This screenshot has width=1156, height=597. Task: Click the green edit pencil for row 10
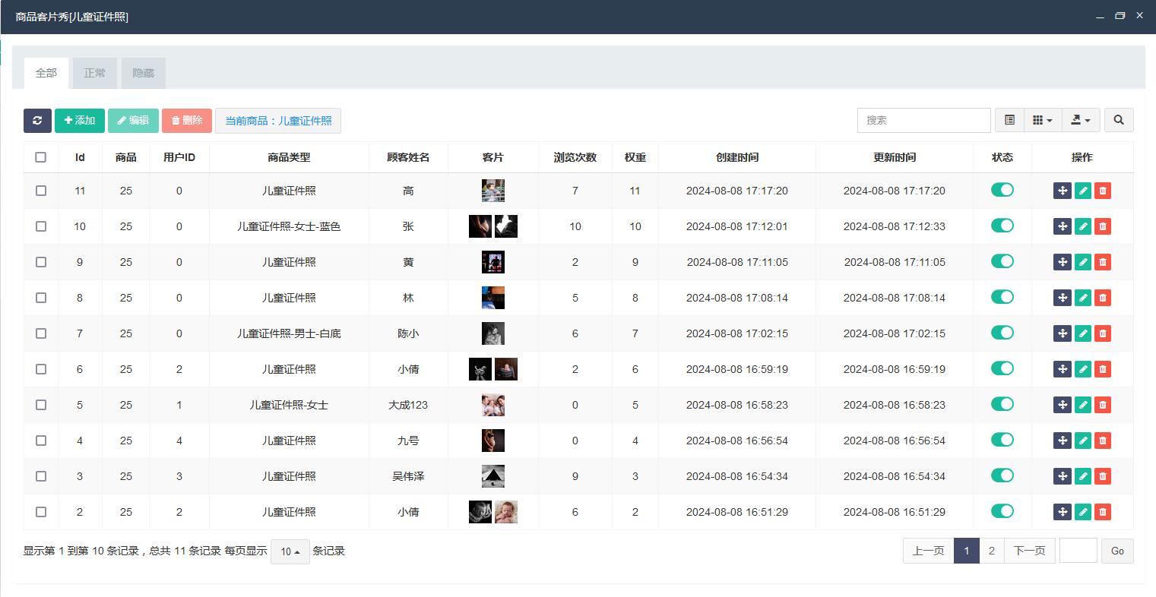pyautogui.click(x=1082, y=226)
